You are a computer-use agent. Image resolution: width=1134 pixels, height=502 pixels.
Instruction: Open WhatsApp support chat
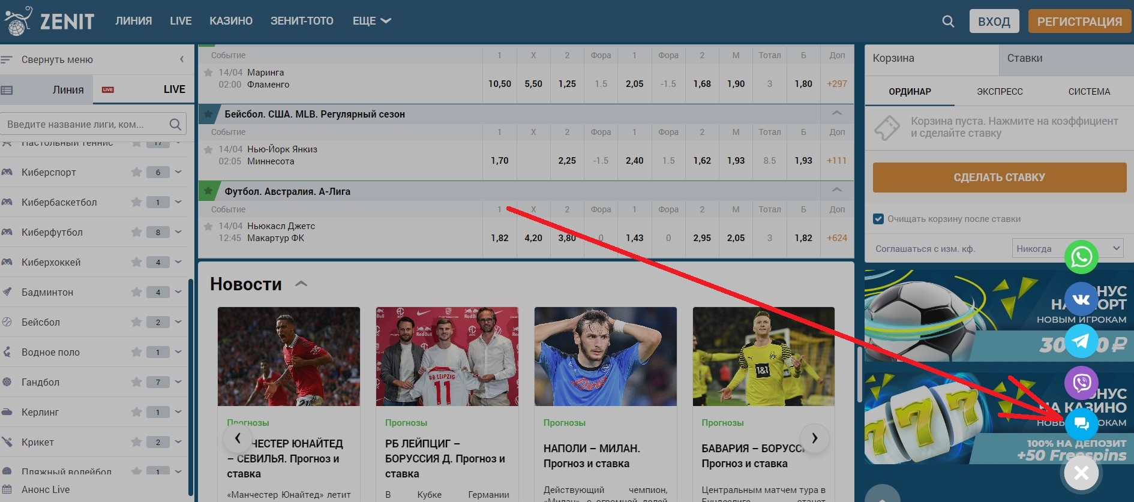point(1081,257)
